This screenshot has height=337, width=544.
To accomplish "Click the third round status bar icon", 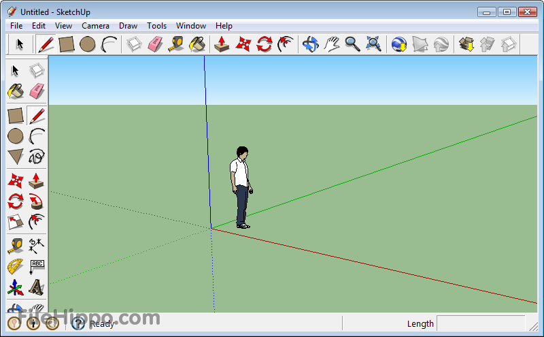I will 52,323.
